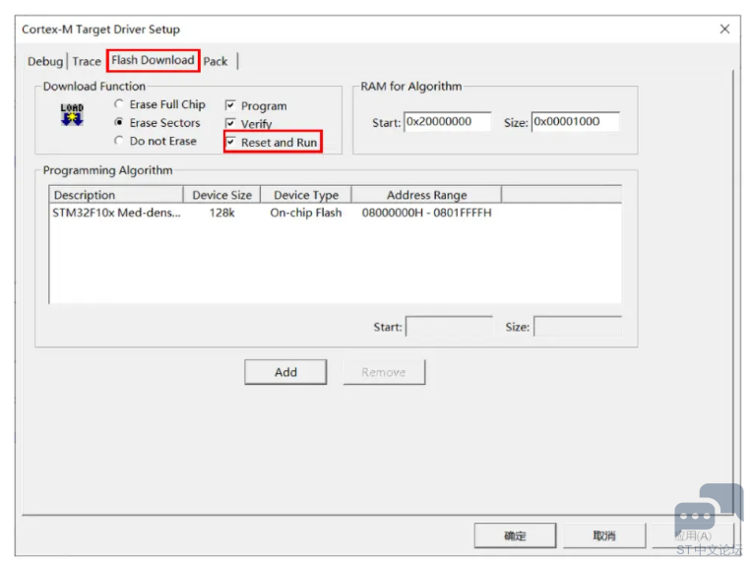Choose the Erase Sectors radio button
The height and width of the screenshot is (565, 752).
point(120,123)
